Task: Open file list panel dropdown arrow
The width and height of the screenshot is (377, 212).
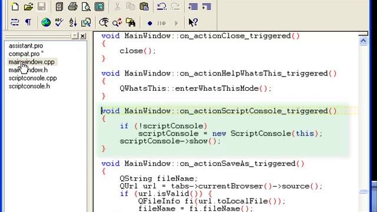Action: point(75,36)
